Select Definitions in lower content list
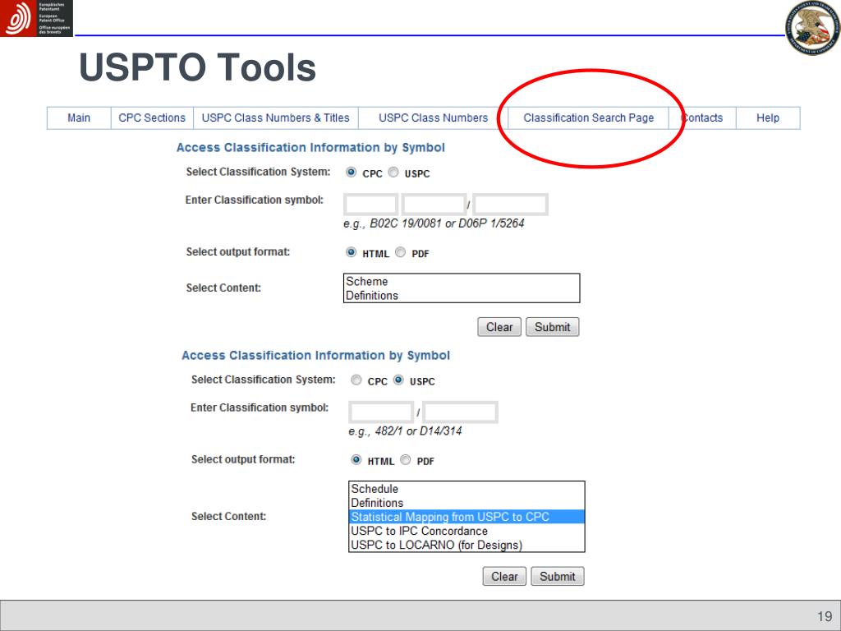Screen dimensions: 841x631 click(x=466, y=503)
